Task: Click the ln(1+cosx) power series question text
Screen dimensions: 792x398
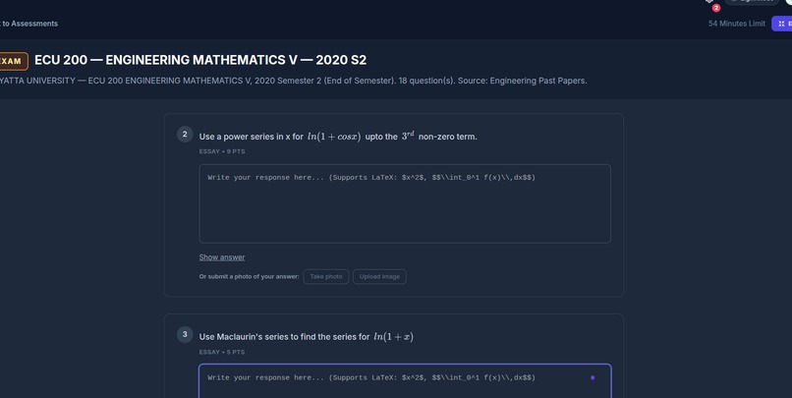Action: [338, 137]
